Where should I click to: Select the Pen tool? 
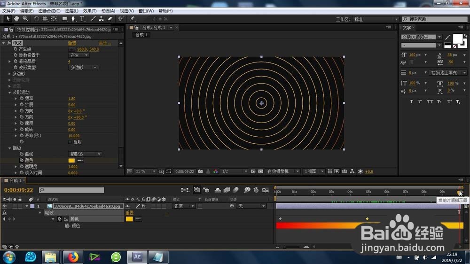click(x=73, y=19)
